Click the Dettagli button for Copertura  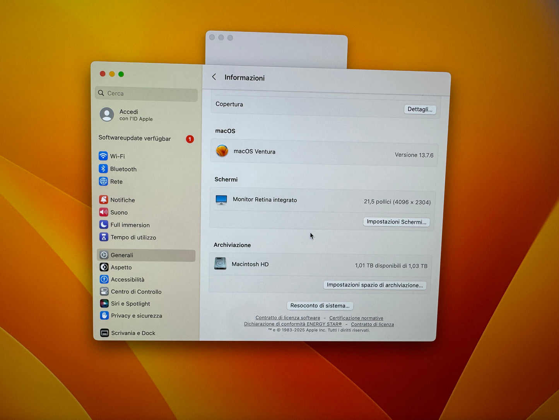420,110
